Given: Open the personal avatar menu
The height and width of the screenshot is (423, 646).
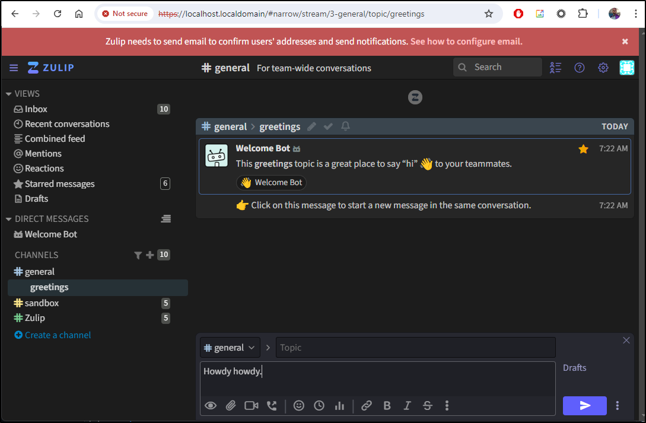Looking at the screenshot, I should point(626,68).
